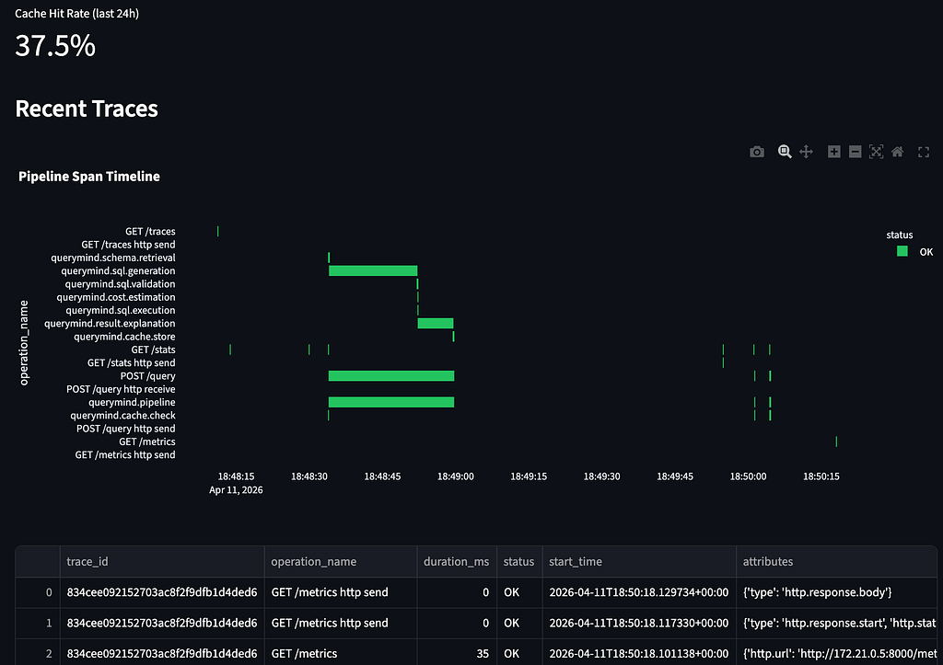
Task: Click the querymind.sql.generation span bar
Action: point(373,271)
